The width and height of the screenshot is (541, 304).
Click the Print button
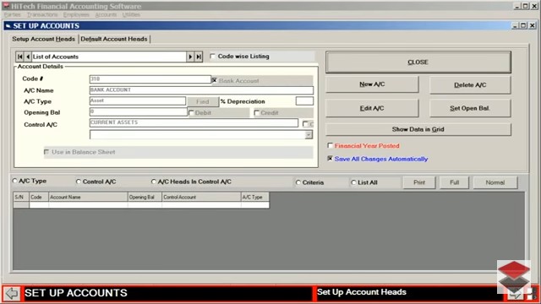point(419,182)
